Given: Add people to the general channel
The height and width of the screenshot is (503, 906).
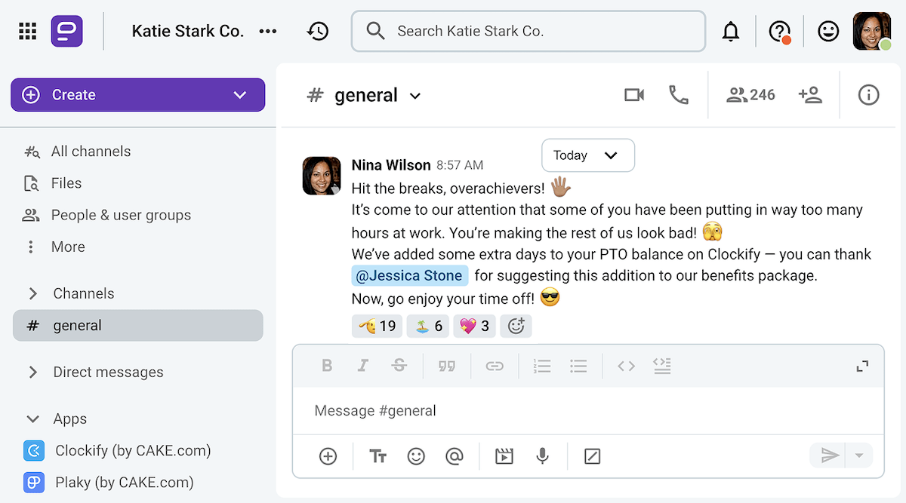Looking at the screenshot, I should 811,94.
